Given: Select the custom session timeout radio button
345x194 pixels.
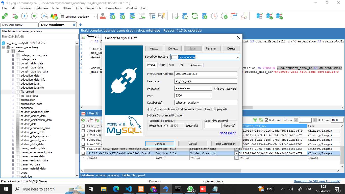Looking at the screenshot, I should 166,126.
